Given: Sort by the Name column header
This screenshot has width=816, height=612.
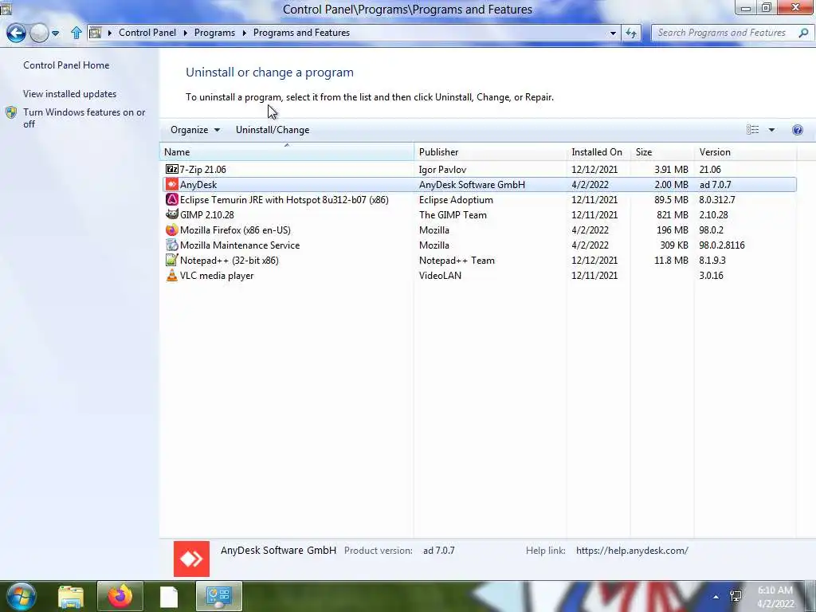Looking at the screenshot, I should (287, 152).
